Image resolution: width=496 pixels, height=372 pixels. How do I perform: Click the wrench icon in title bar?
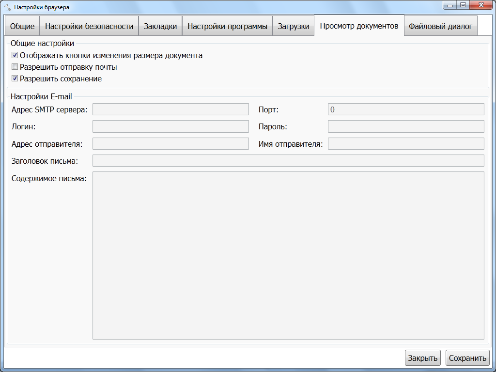pos(8,7)
